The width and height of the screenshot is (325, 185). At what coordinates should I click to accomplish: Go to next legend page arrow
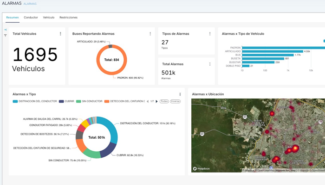(157, 101)
